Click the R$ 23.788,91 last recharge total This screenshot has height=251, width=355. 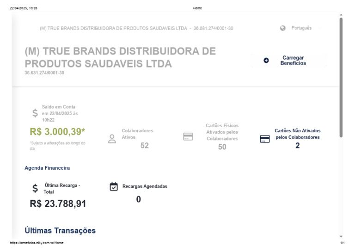click(x=58, y=203)
